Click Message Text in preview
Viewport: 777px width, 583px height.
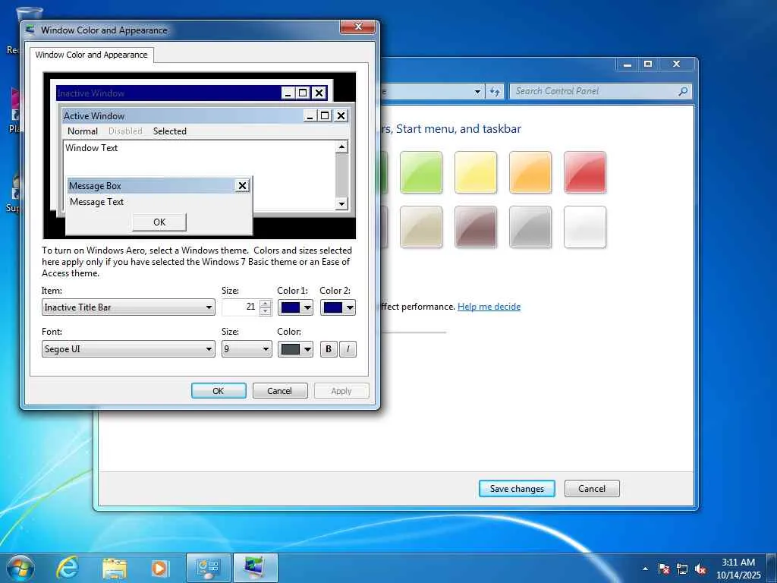point(96,202)
